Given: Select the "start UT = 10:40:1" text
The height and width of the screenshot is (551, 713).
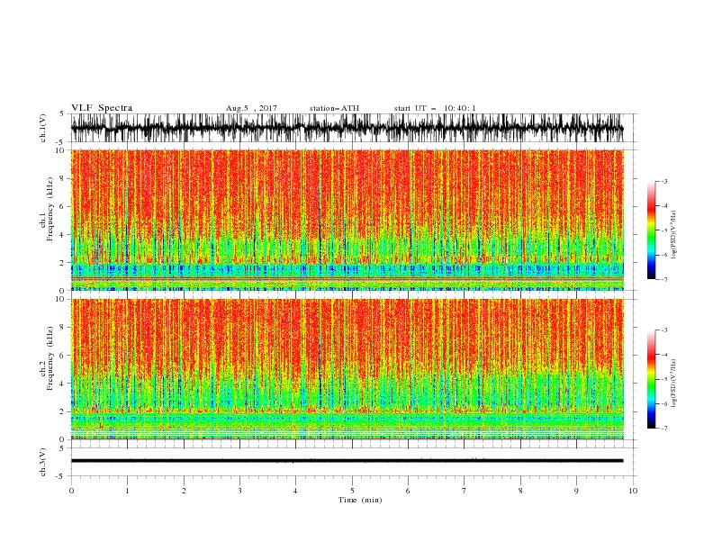Looking at the screenshot, I should click(435, 108).
